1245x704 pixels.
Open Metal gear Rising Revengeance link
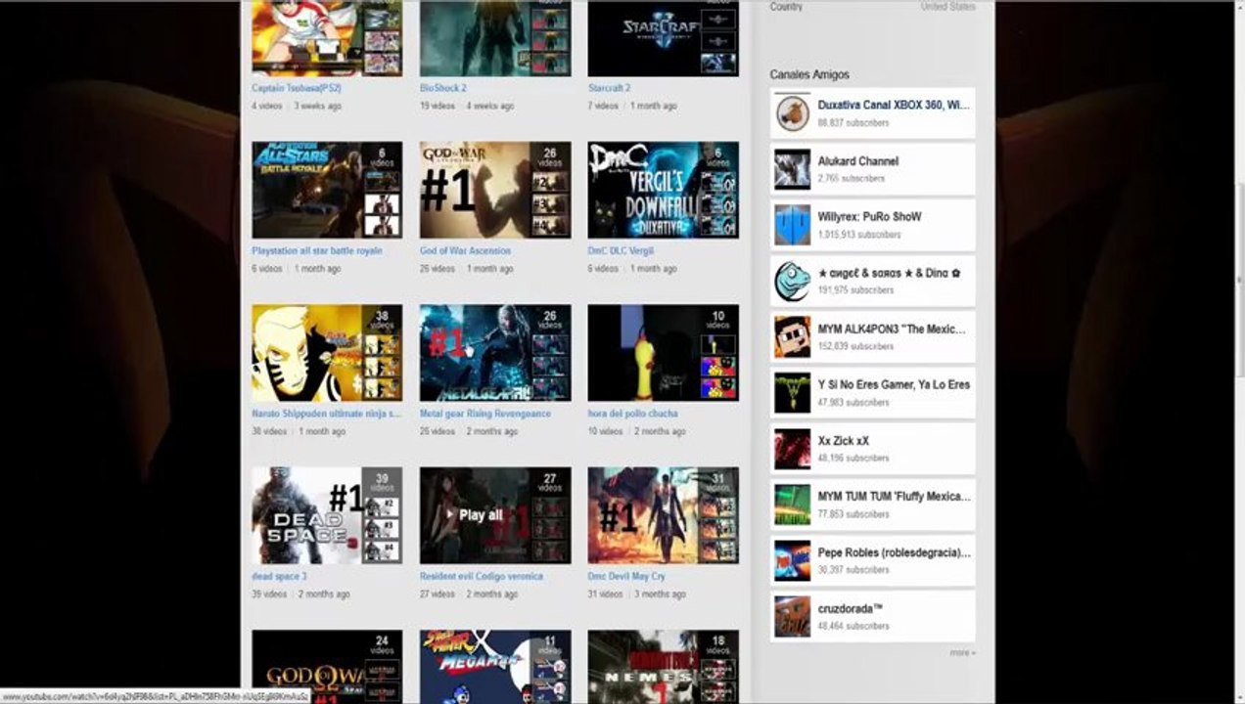485,414
